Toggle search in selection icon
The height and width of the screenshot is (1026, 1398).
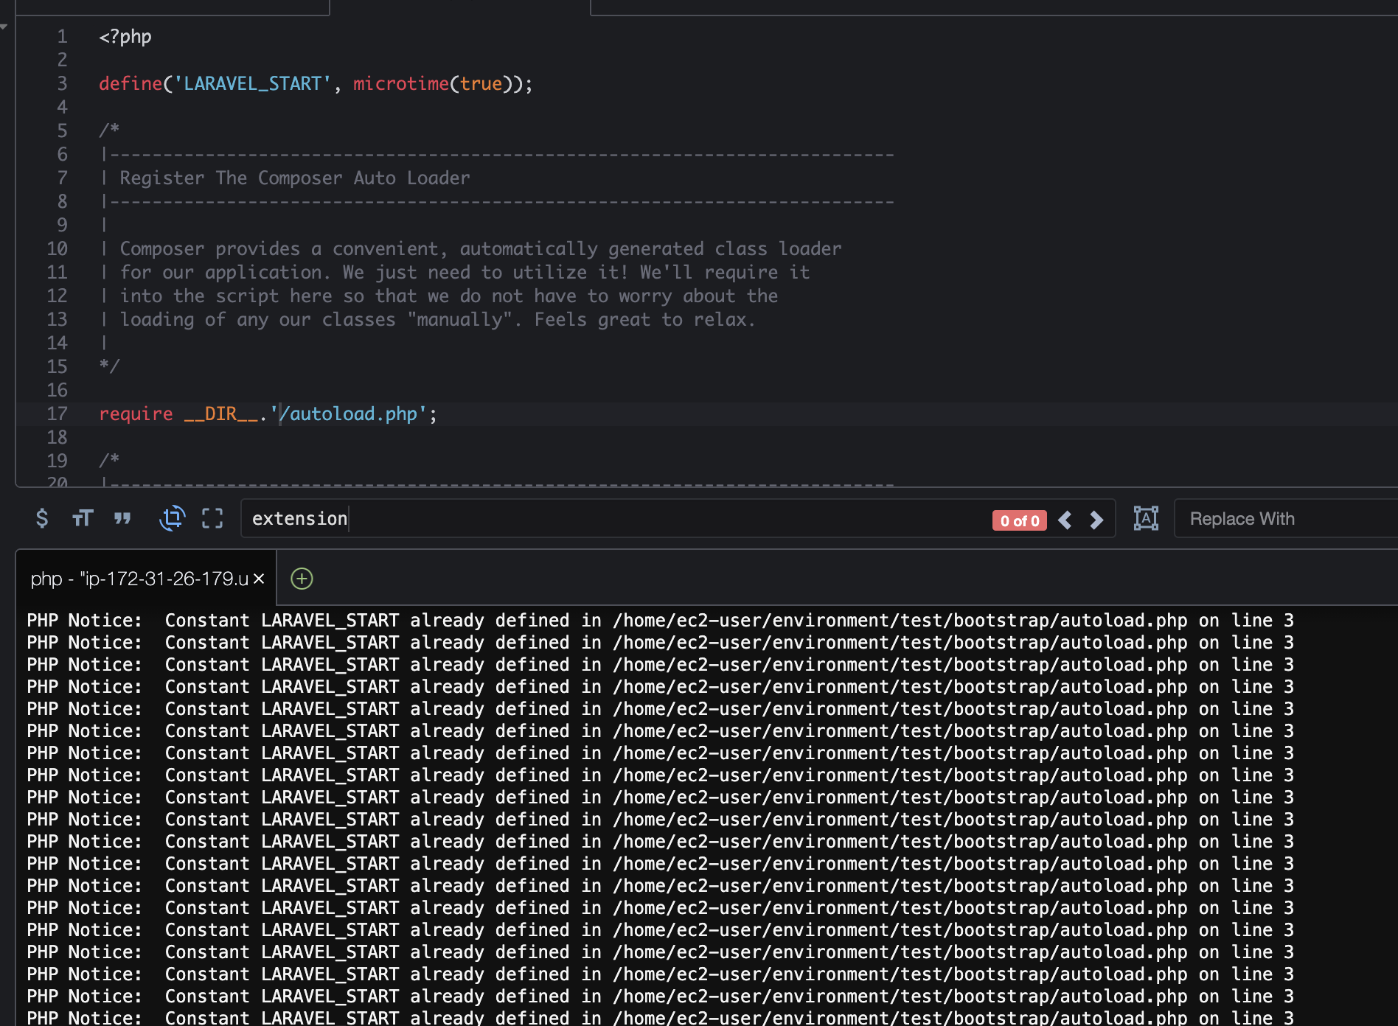[212, 519]
